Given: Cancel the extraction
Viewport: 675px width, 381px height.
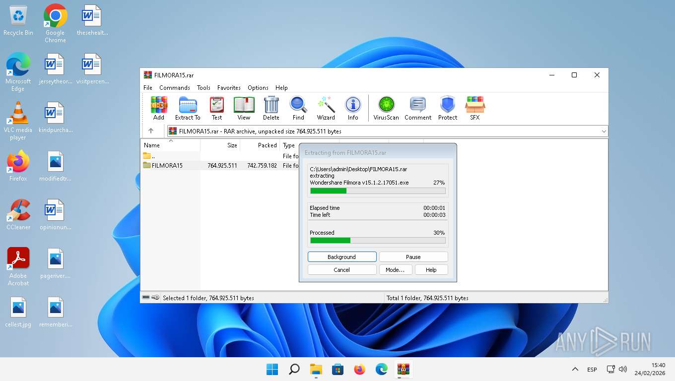Looking at the screenshot, I should [x=342, y=270].
